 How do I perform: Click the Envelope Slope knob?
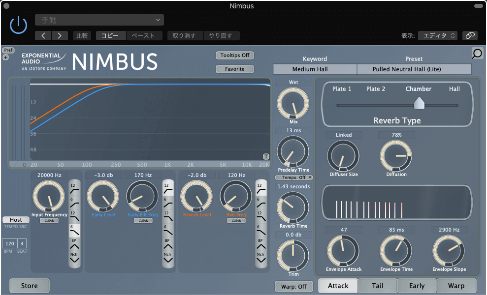[x=449, y=251]
